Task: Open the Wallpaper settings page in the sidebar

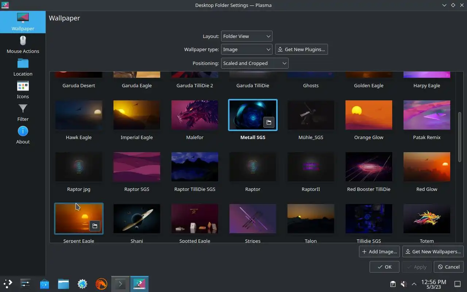Action: pyautogui.click(x=23, y=22)
